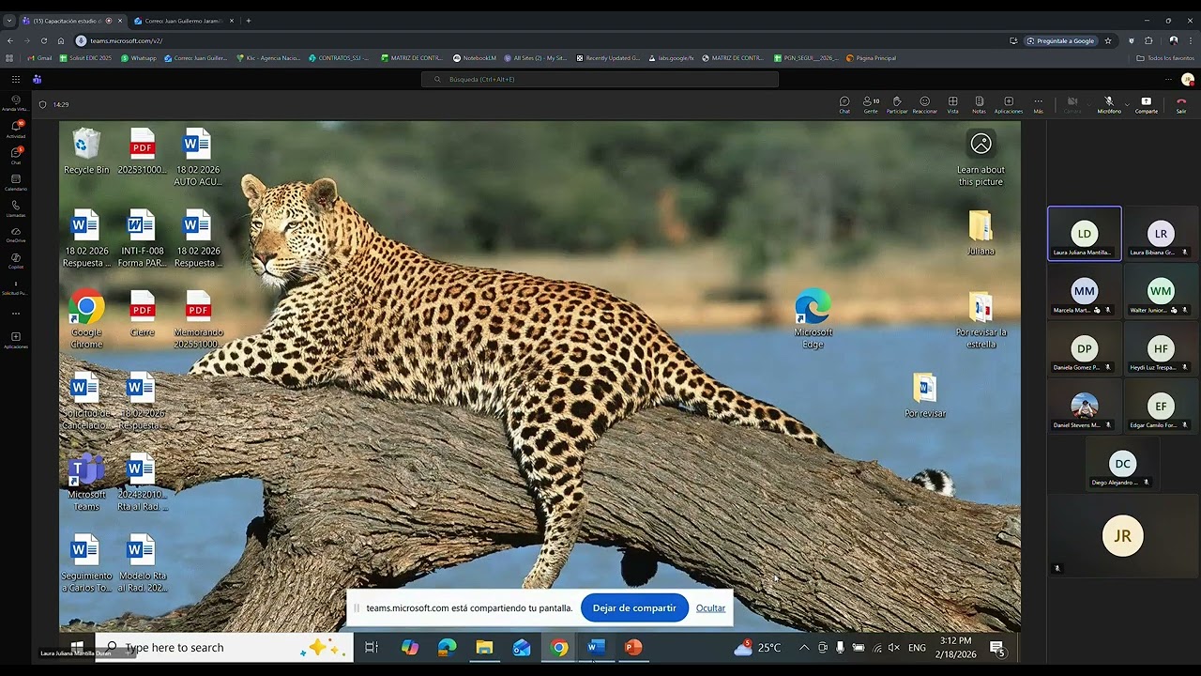Click Cierre PDF on shared desktop
Viewport: 1201px width, 676px height.
click(x=143, y=314)
